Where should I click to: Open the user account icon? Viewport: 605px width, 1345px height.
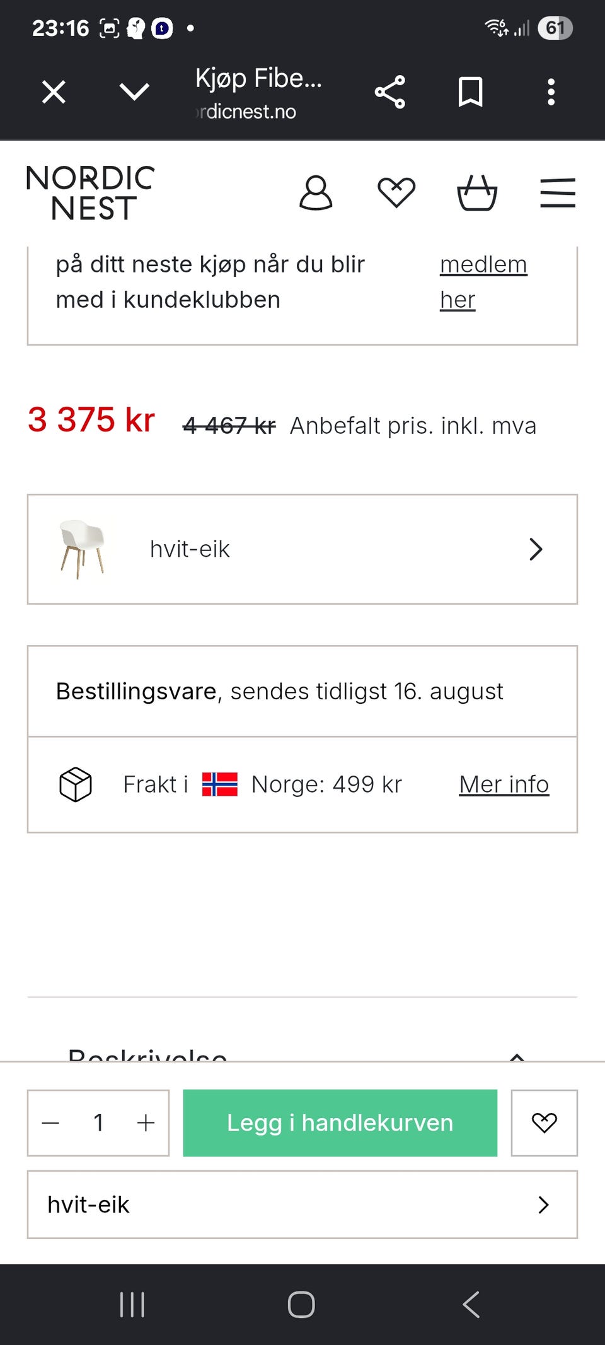[x=316, y=193]
